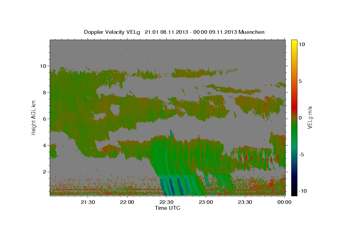Click the green section of the velocity colorbar
Screen dimensions: 353x235
[294, 129]
